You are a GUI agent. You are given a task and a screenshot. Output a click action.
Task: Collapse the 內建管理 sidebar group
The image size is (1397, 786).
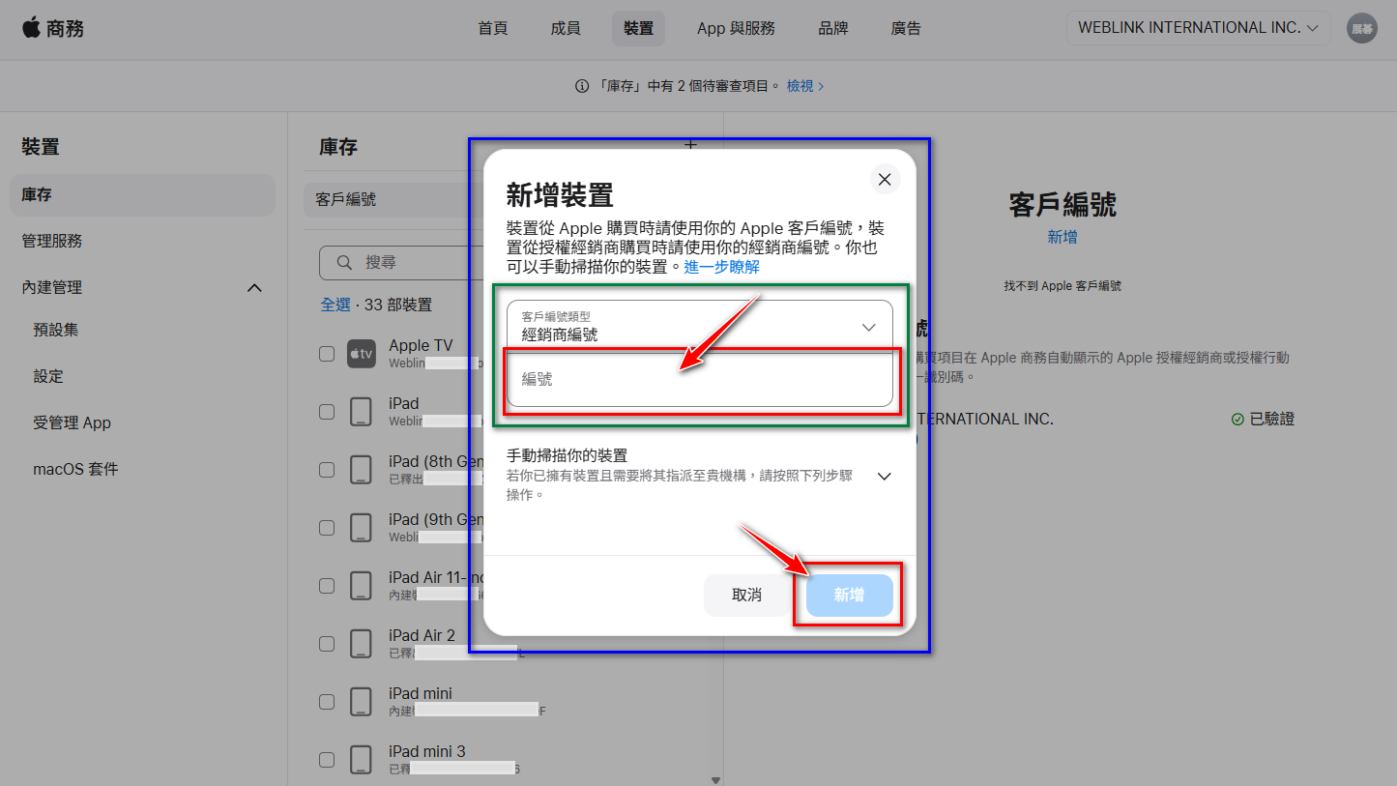tap(254, 287)
